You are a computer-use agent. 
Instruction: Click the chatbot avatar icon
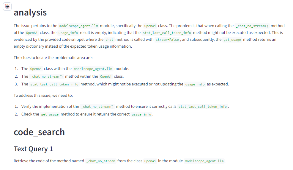pyautogui.click(x=7, y=7)
